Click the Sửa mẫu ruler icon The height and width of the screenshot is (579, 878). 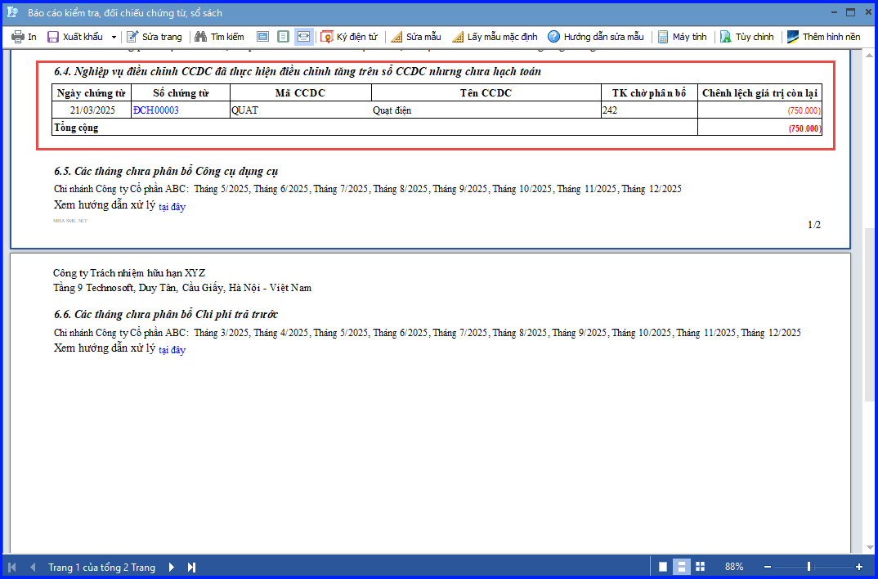point(396,37)
